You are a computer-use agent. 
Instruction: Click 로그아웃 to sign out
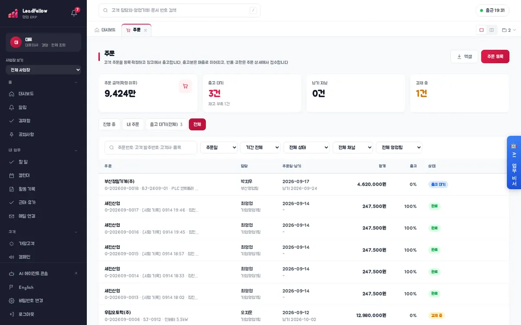pos(43,314)
